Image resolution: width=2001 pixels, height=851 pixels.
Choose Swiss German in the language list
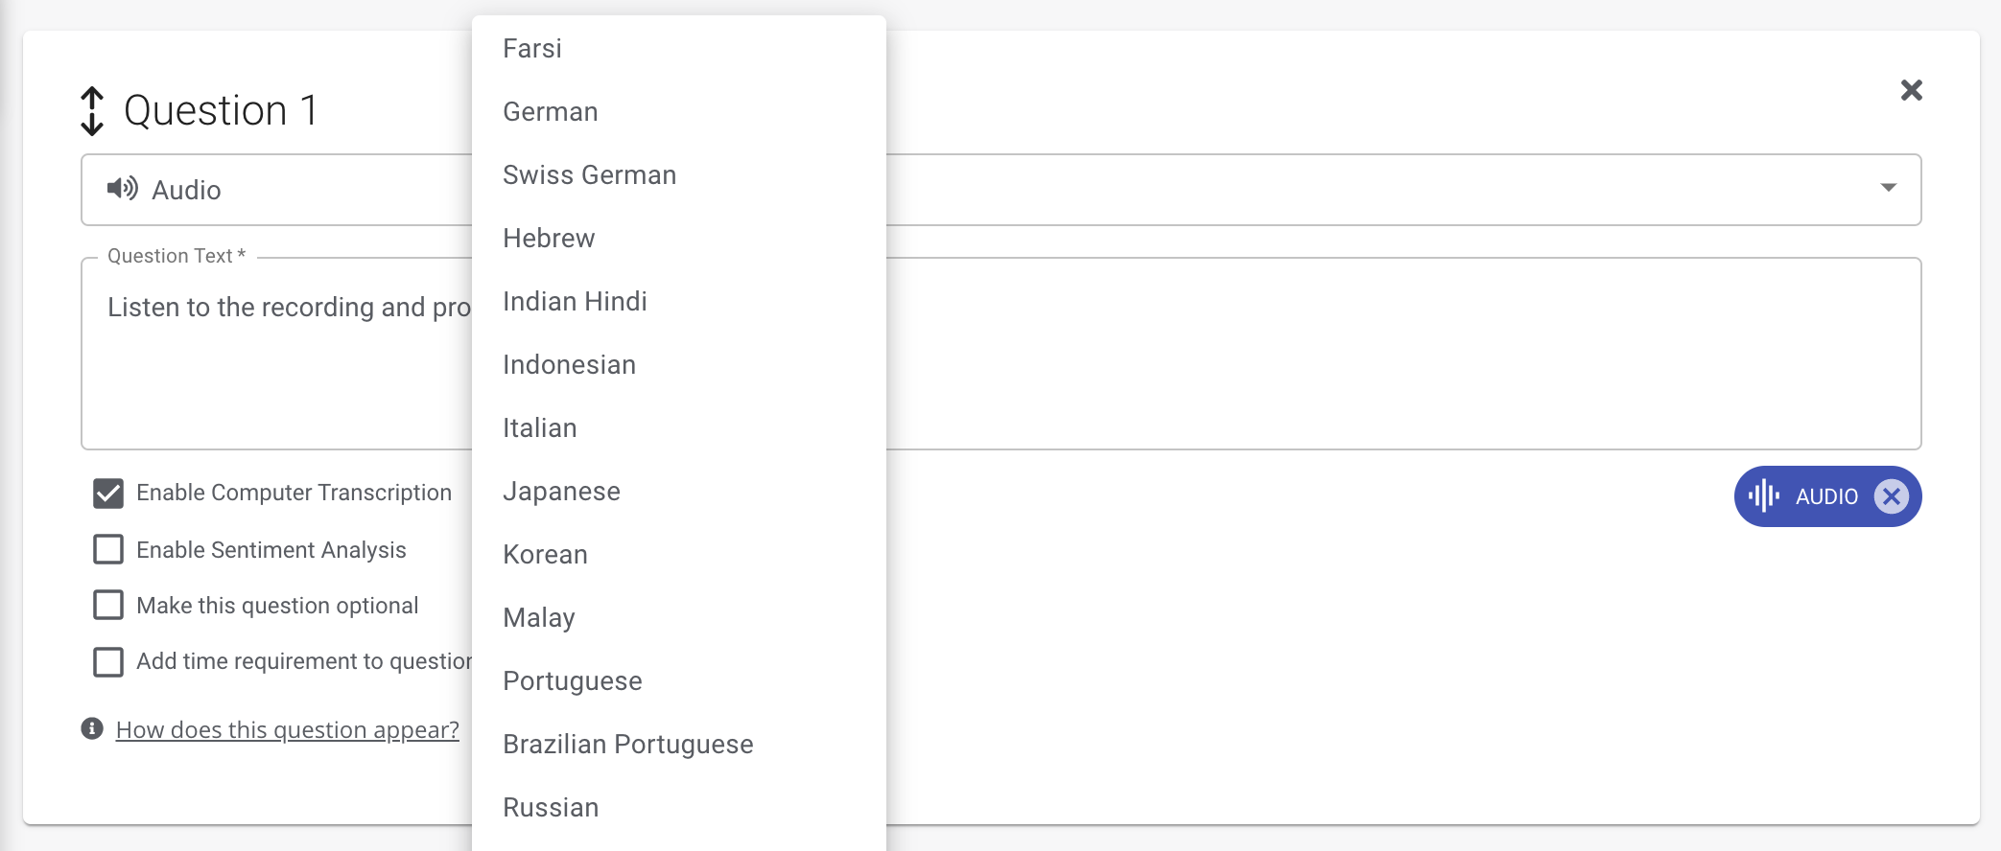[589, 175]
